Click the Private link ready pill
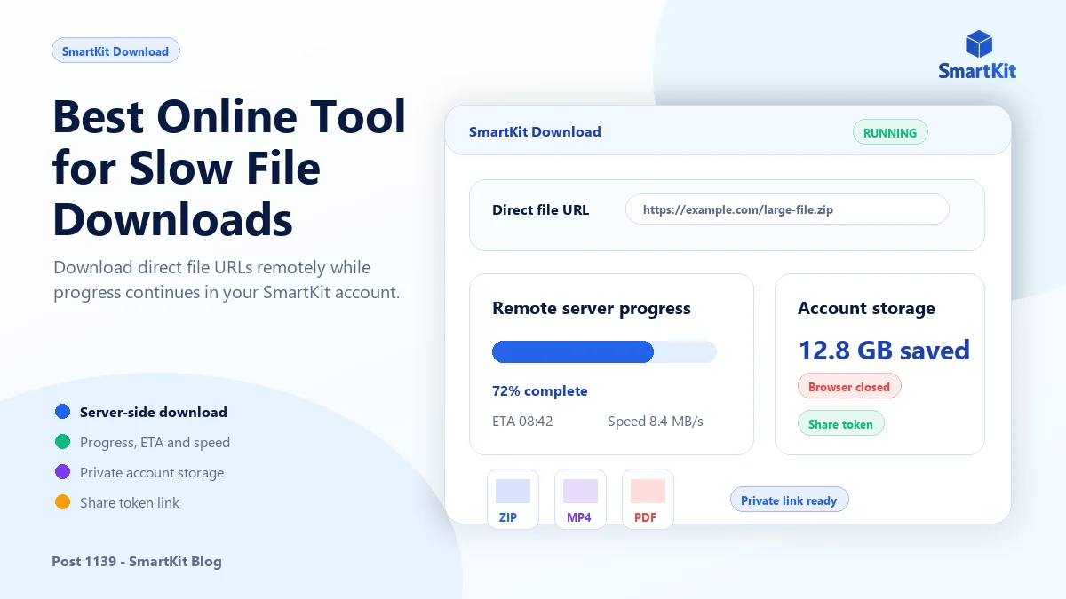 click(x=789, y=500)
